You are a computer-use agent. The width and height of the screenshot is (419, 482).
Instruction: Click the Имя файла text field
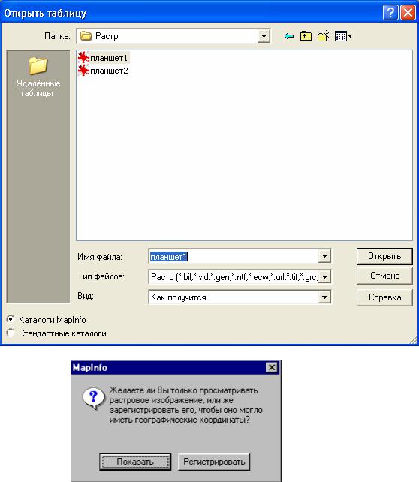[234, 256]
